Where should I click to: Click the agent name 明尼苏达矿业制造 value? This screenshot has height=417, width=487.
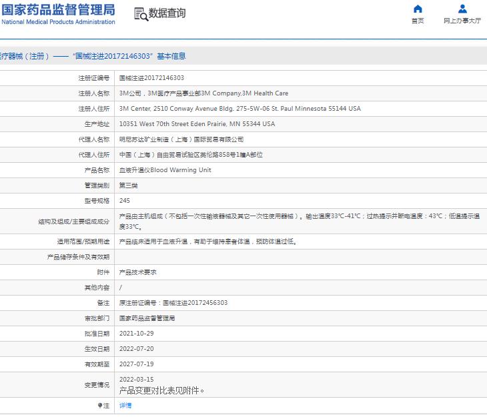coord(181,139)
